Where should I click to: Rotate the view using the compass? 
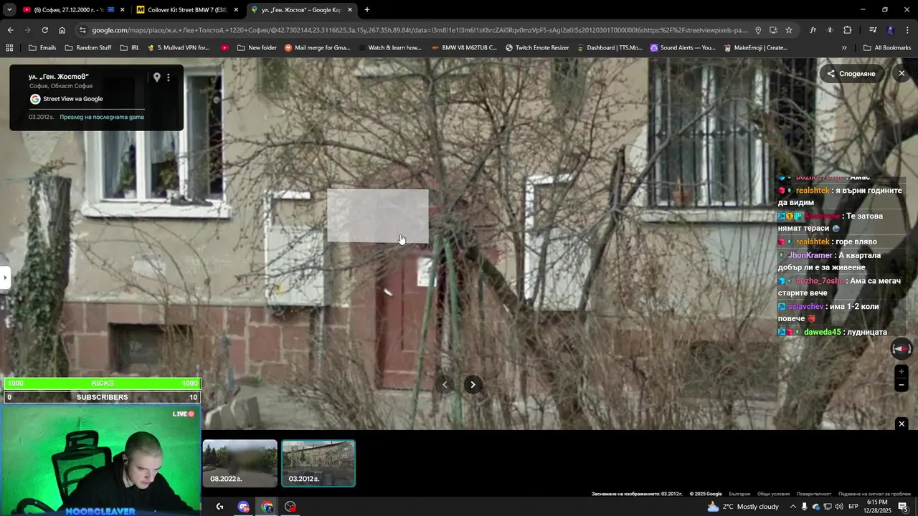point(902,349)
